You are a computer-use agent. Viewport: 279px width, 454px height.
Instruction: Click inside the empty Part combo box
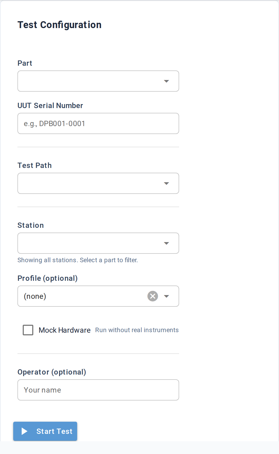[x=90, y=81]
